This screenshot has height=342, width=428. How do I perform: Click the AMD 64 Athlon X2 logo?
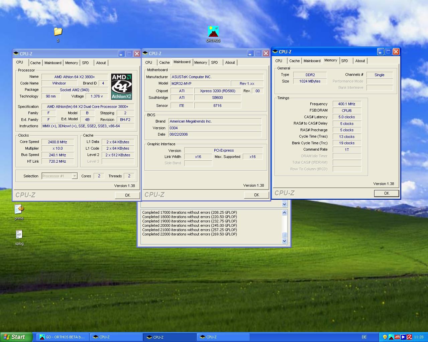pyautogui.click(x=121, y=87)
